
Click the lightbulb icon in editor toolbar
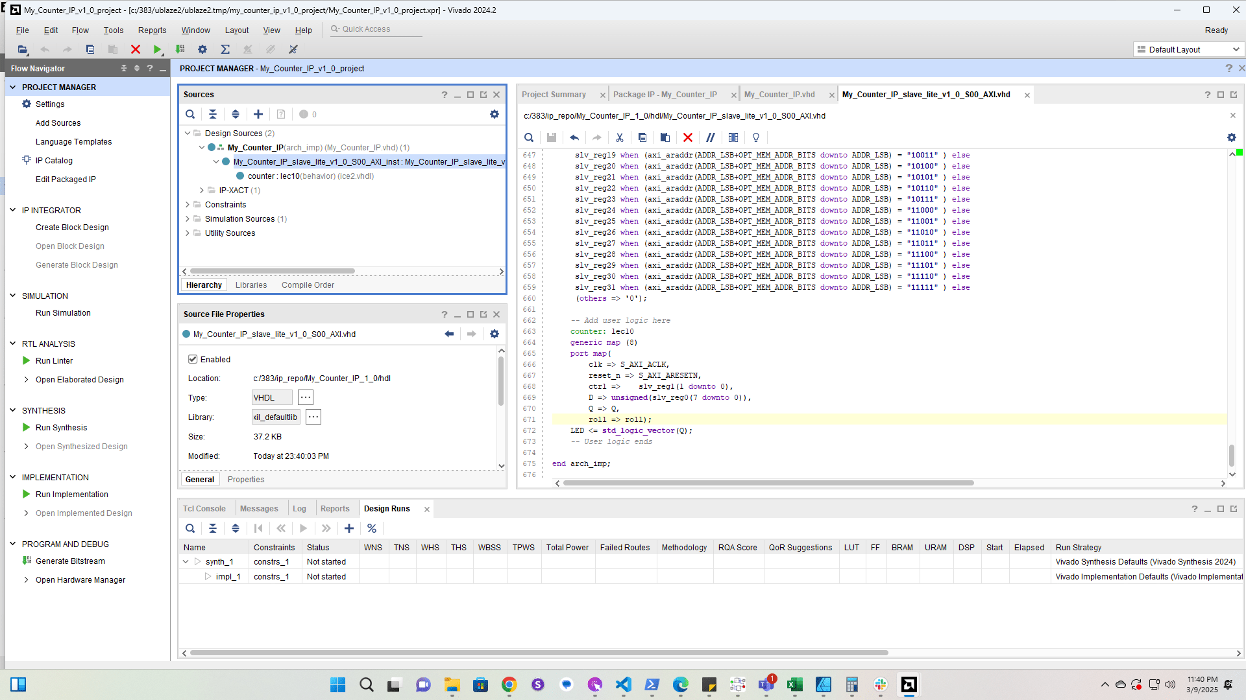[756, 137]
